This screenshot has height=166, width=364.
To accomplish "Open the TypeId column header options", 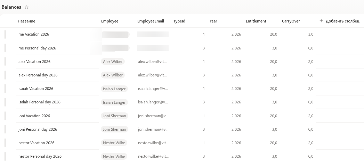I will pyautogui.click(x=179, y=21).
